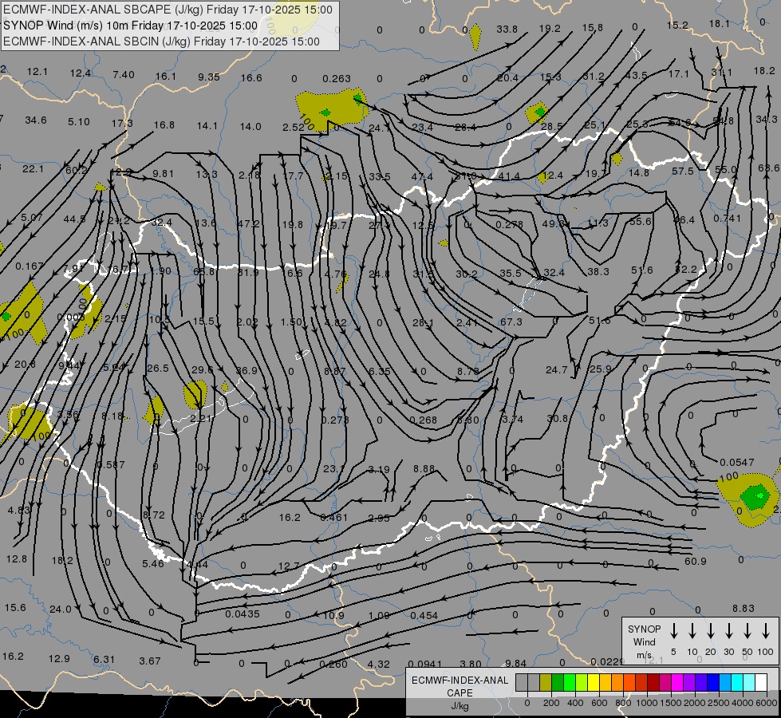
Task: Click the map value 0.0547
Action: 736,463
